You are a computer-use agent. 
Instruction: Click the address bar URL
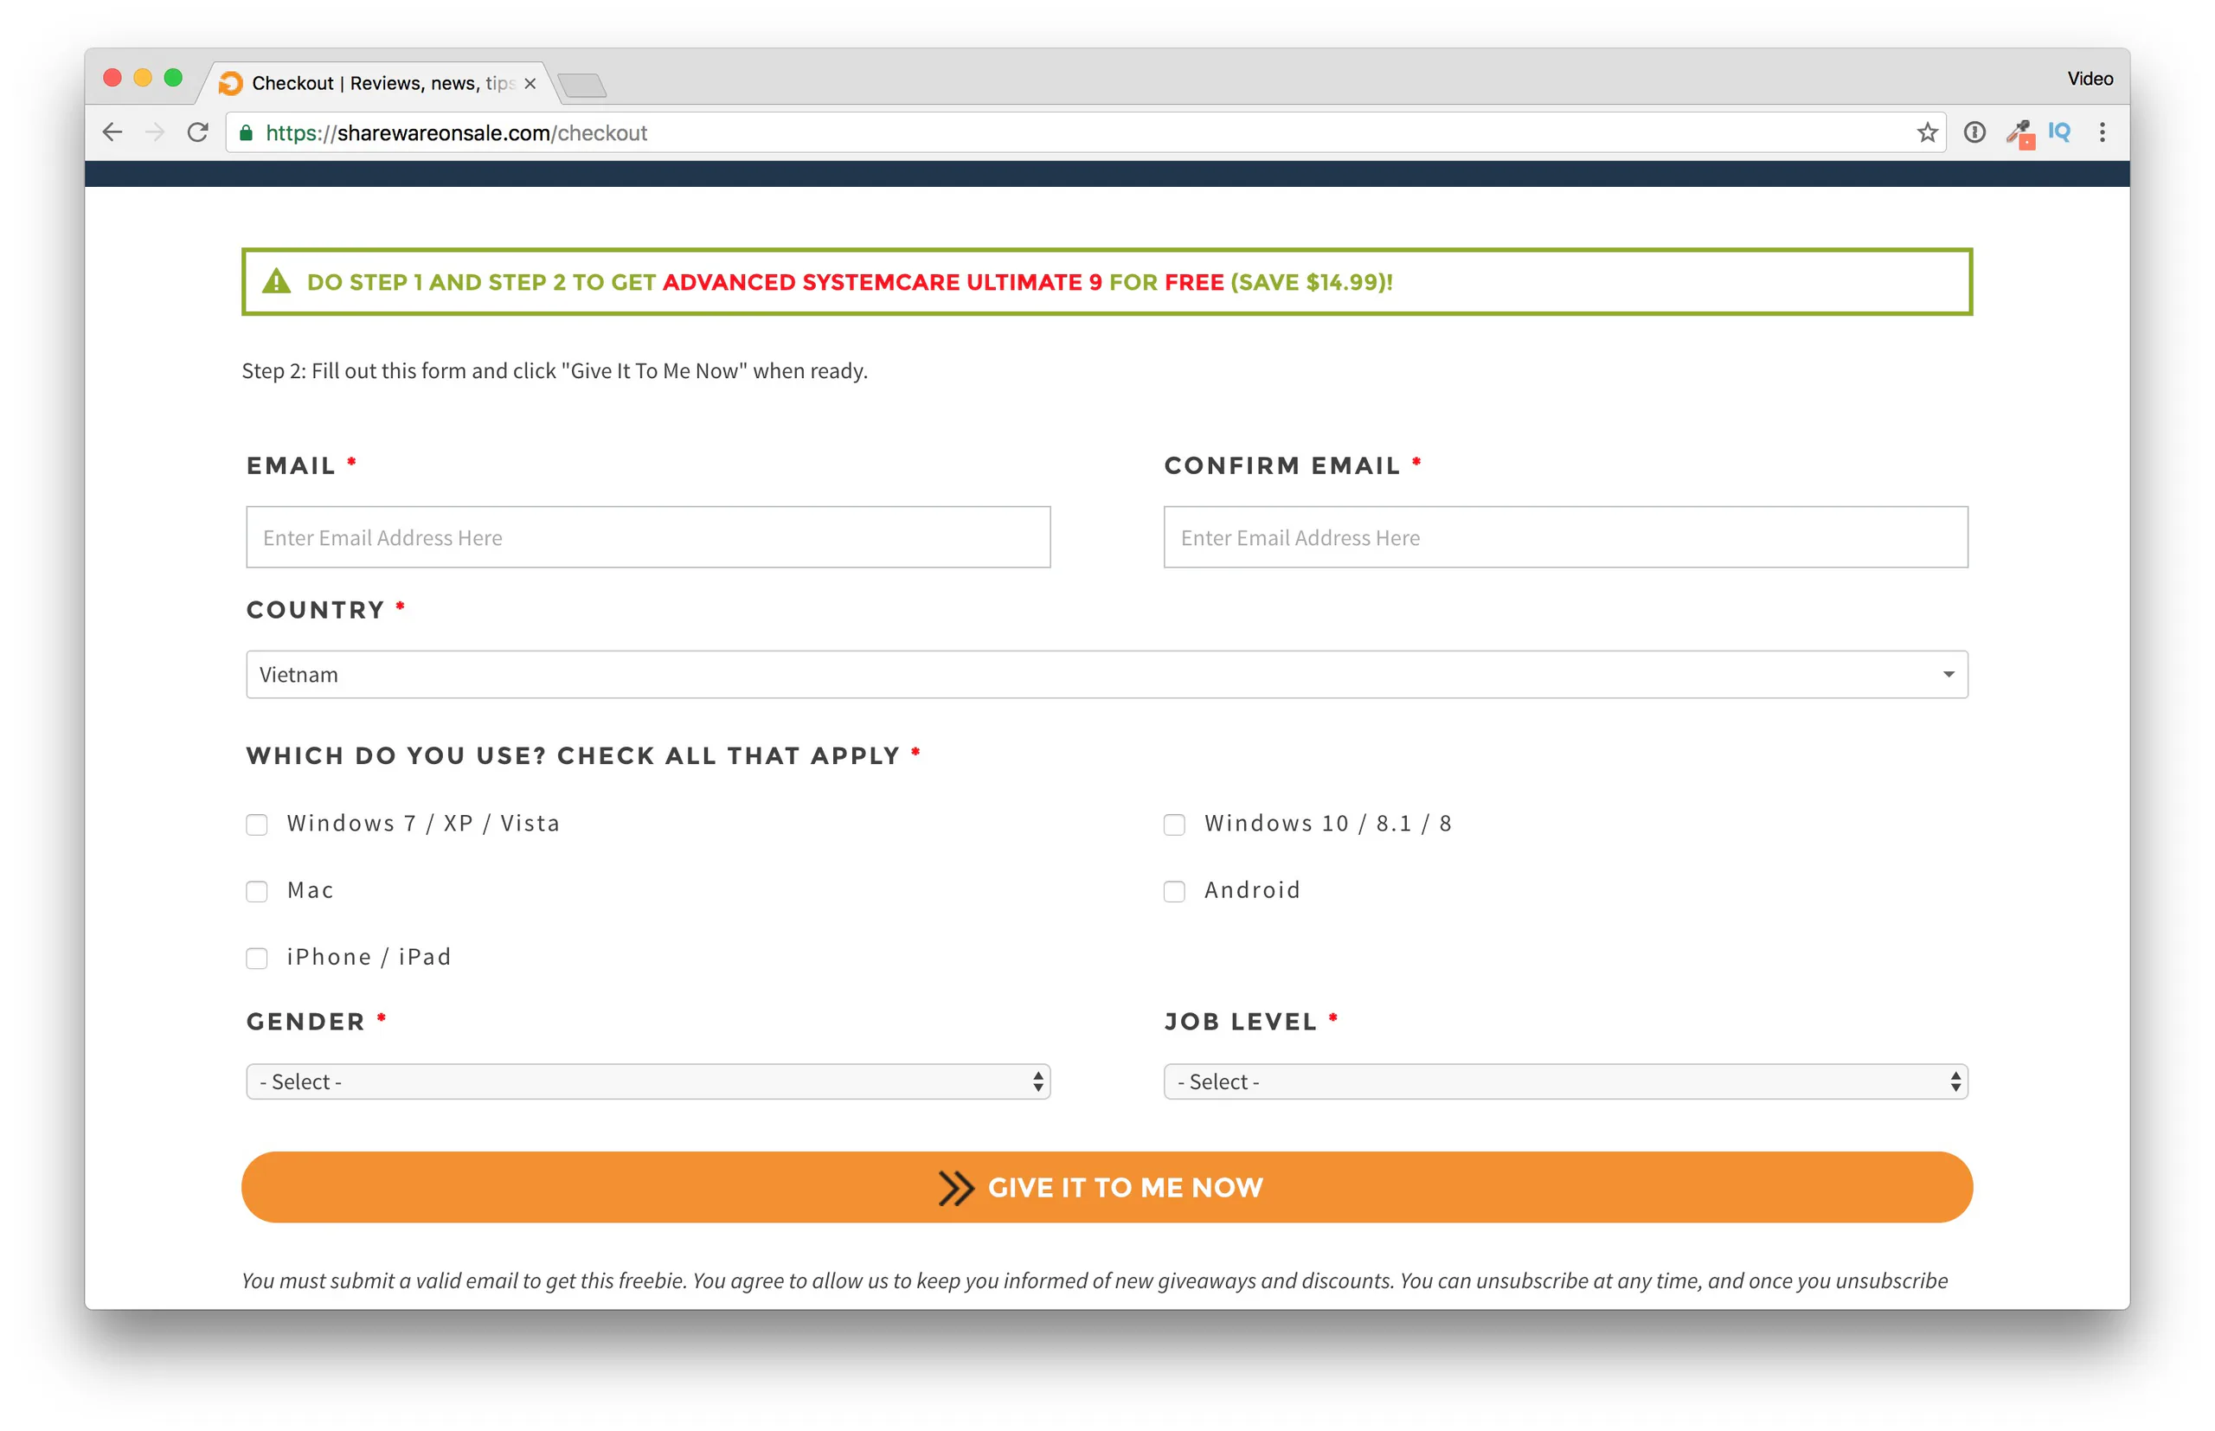[x=456, y=133]
